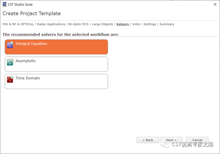Pick the Time Domain solver label
Screen dimensions: 220x154
click(28, 78)
